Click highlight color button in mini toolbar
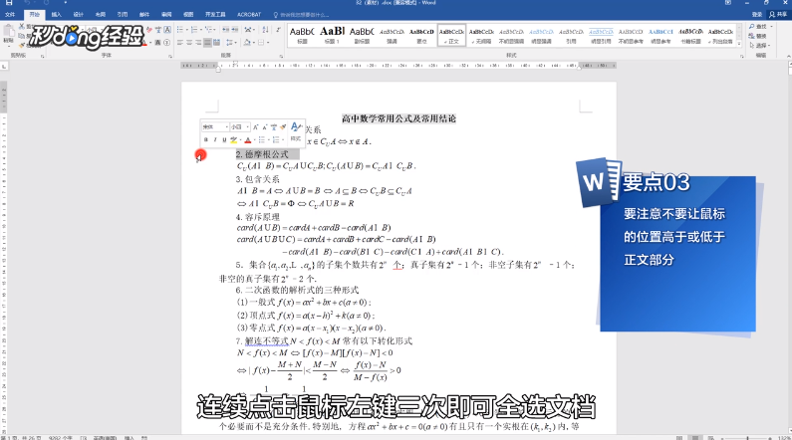 (233, 139)
